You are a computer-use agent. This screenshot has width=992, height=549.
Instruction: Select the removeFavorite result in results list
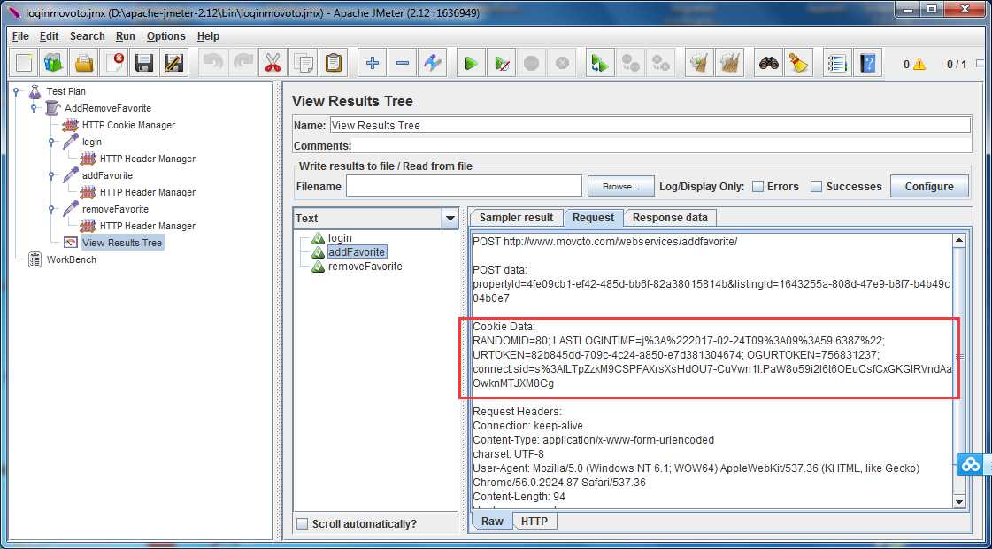point(365,267)
